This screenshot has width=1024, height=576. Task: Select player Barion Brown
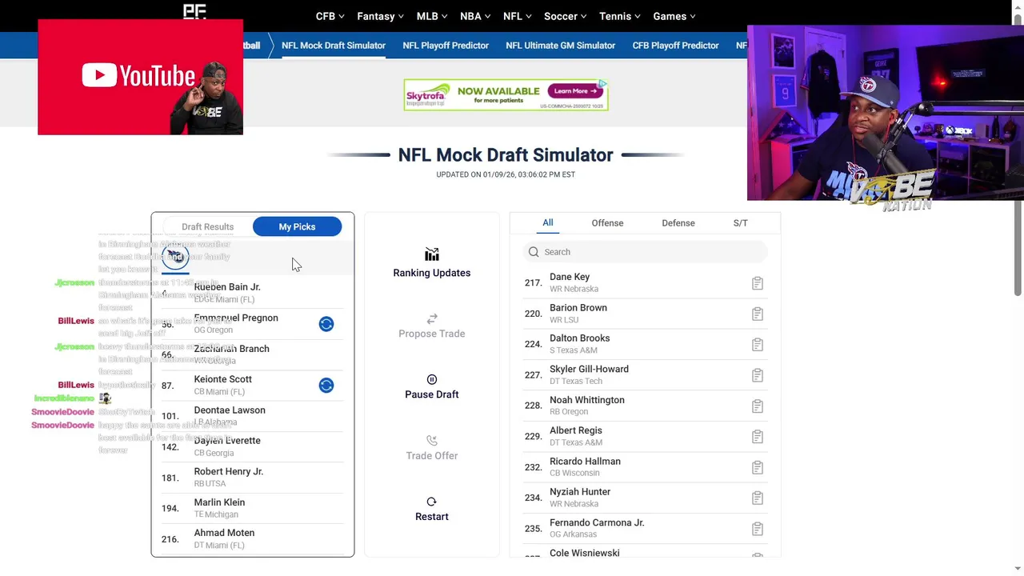[x=578, y=308]
